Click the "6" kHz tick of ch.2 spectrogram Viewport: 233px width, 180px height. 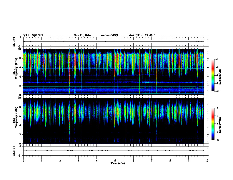pos(20,116)
